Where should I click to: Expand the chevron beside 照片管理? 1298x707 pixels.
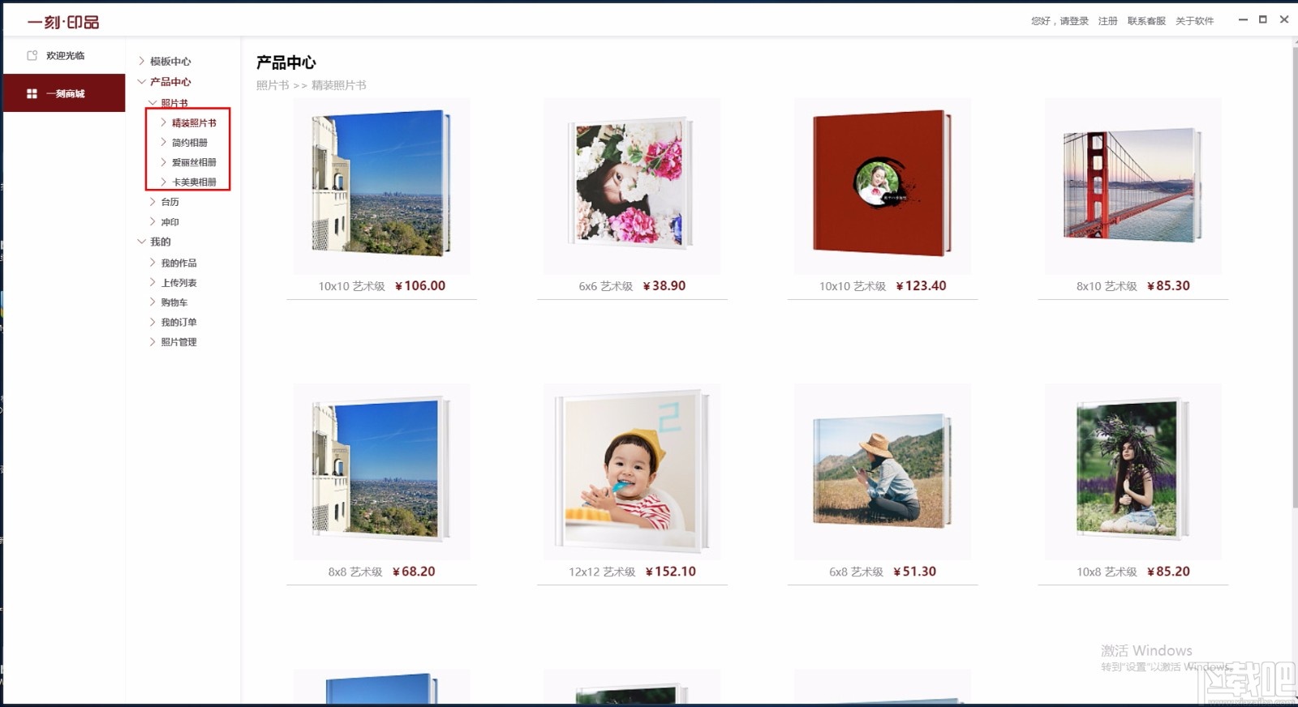click(x=153, y=341)
